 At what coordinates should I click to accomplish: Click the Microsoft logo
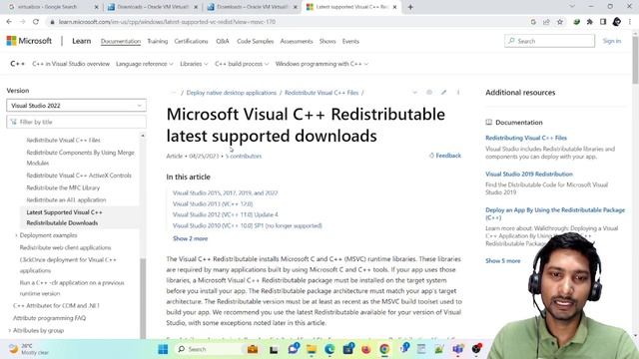pyautogui.click(x=29, y=41)
